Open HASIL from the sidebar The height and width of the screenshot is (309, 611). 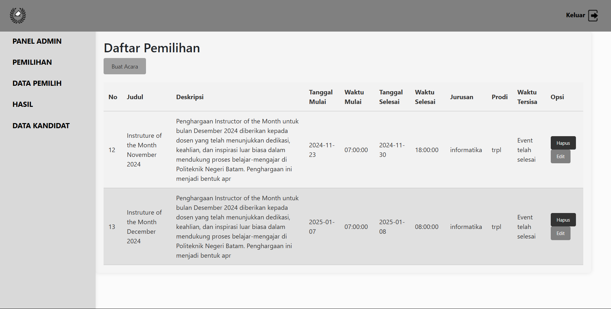22,104
